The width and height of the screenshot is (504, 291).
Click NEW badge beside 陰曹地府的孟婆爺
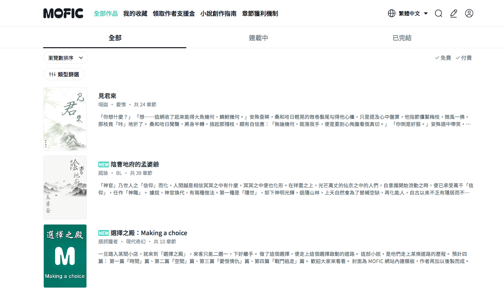[104, 165]
